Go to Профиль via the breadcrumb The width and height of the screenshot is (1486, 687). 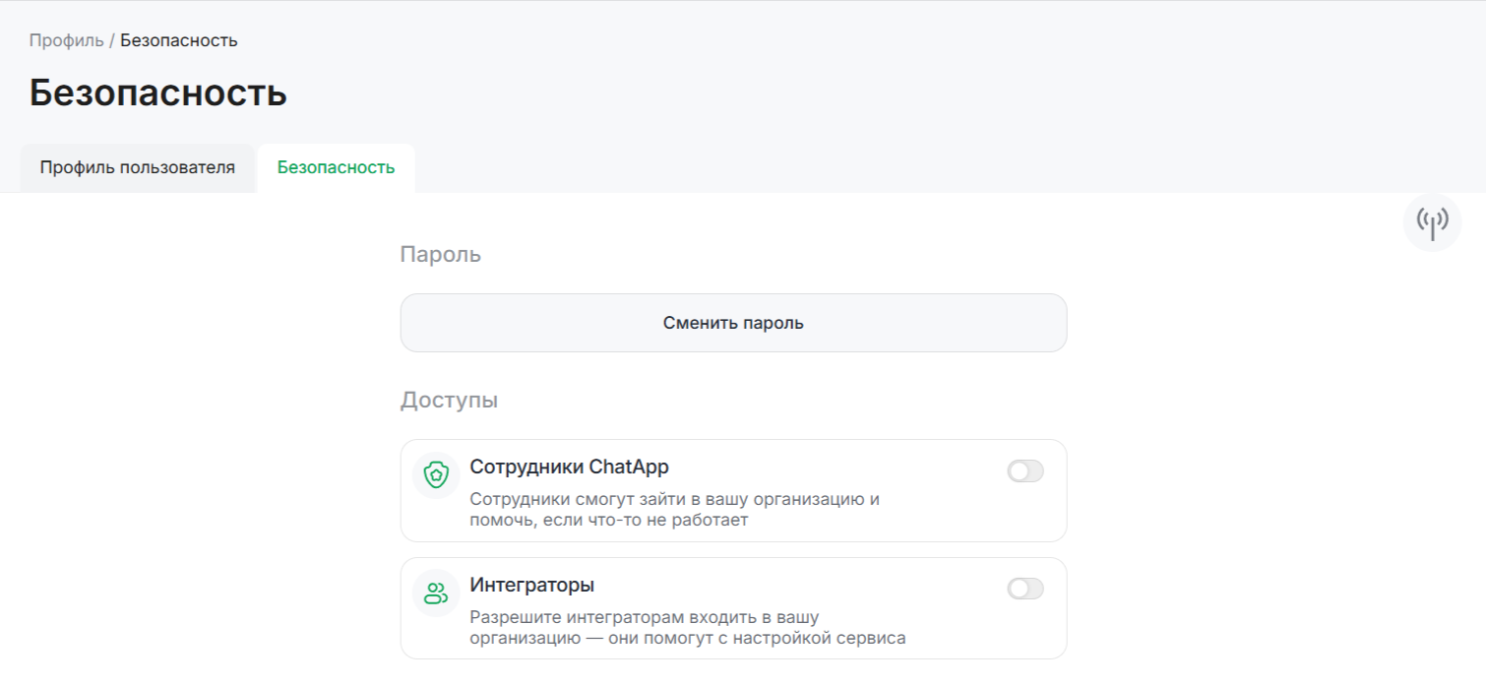pos(66,40)
